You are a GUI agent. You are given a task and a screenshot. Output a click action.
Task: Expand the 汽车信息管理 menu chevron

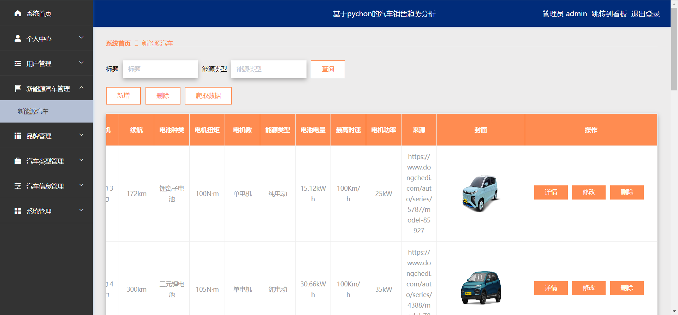pyautogui.click(x=81, y=185)
